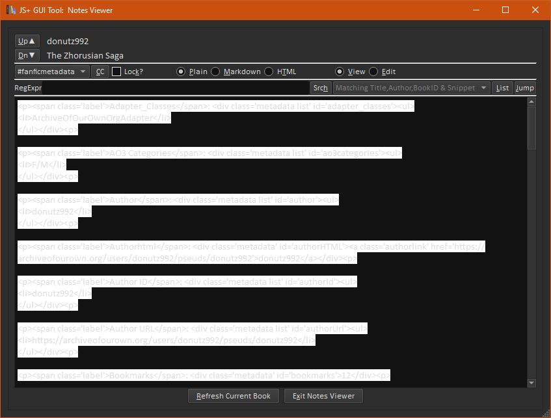Image resolution: width=551 pixels, height=418 pixels.
Task: Focus the RegExpr input field
Action: pos(176,88)
